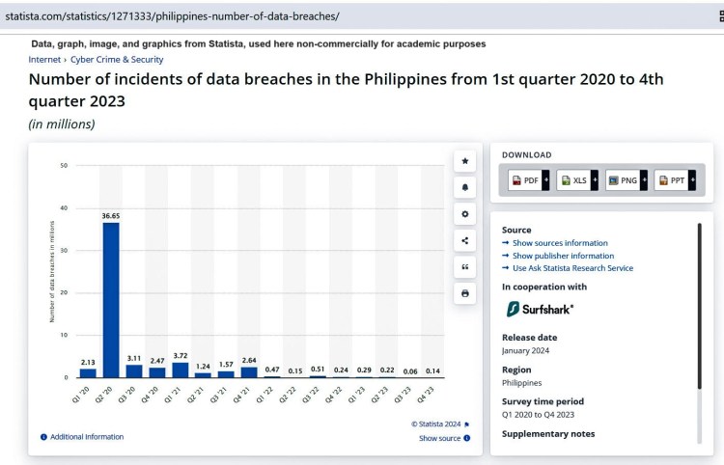Click the tall Q2 '20 bar
The height and width of the screenshot is (465, 724).
[x=111, y=299]
